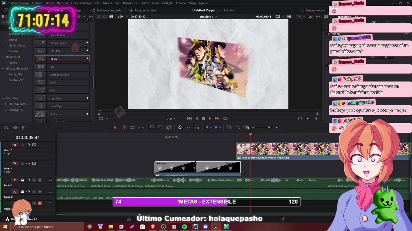Adjust the timeline zoom slider handle
This screenshot has height=231, width=412.
click(x=269, y=127)
